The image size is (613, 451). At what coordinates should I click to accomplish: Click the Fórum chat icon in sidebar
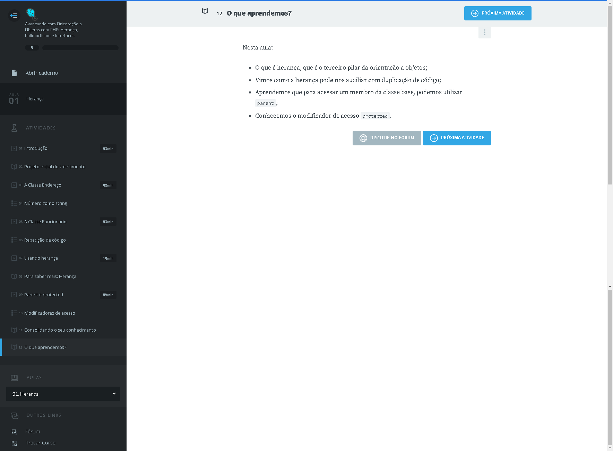coord(14,432)
